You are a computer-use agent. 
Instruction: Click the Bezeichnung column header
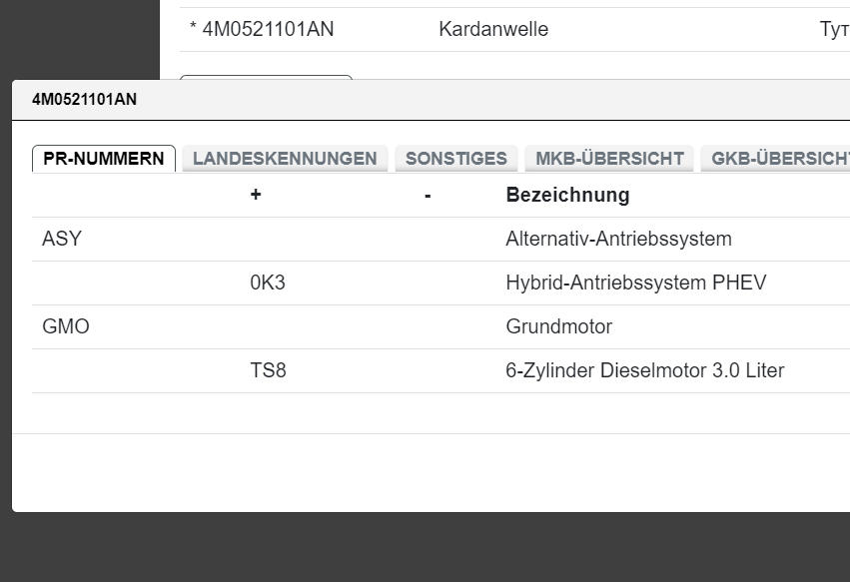567,196
